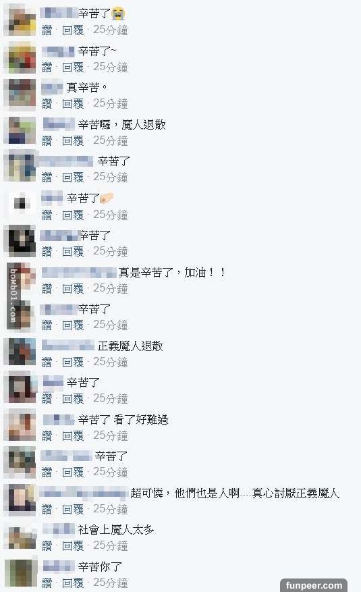Click the hand emoji after 辛苦了
361x592 pixels.
(x=107, y=198)
